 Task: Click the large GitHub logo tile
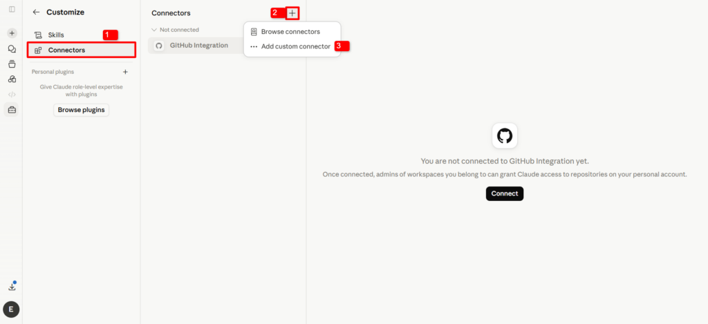[504, 135]
